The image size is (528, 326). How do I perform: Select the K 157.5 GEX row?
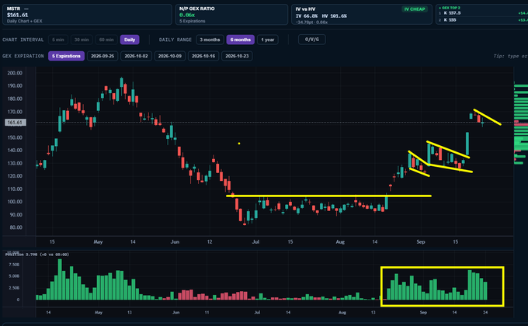(483, 13)
